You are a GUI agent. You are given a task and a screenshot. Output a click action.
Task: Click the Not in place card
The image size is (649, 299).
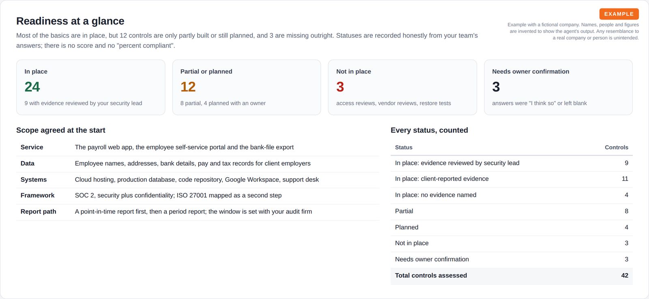point(402,87)
